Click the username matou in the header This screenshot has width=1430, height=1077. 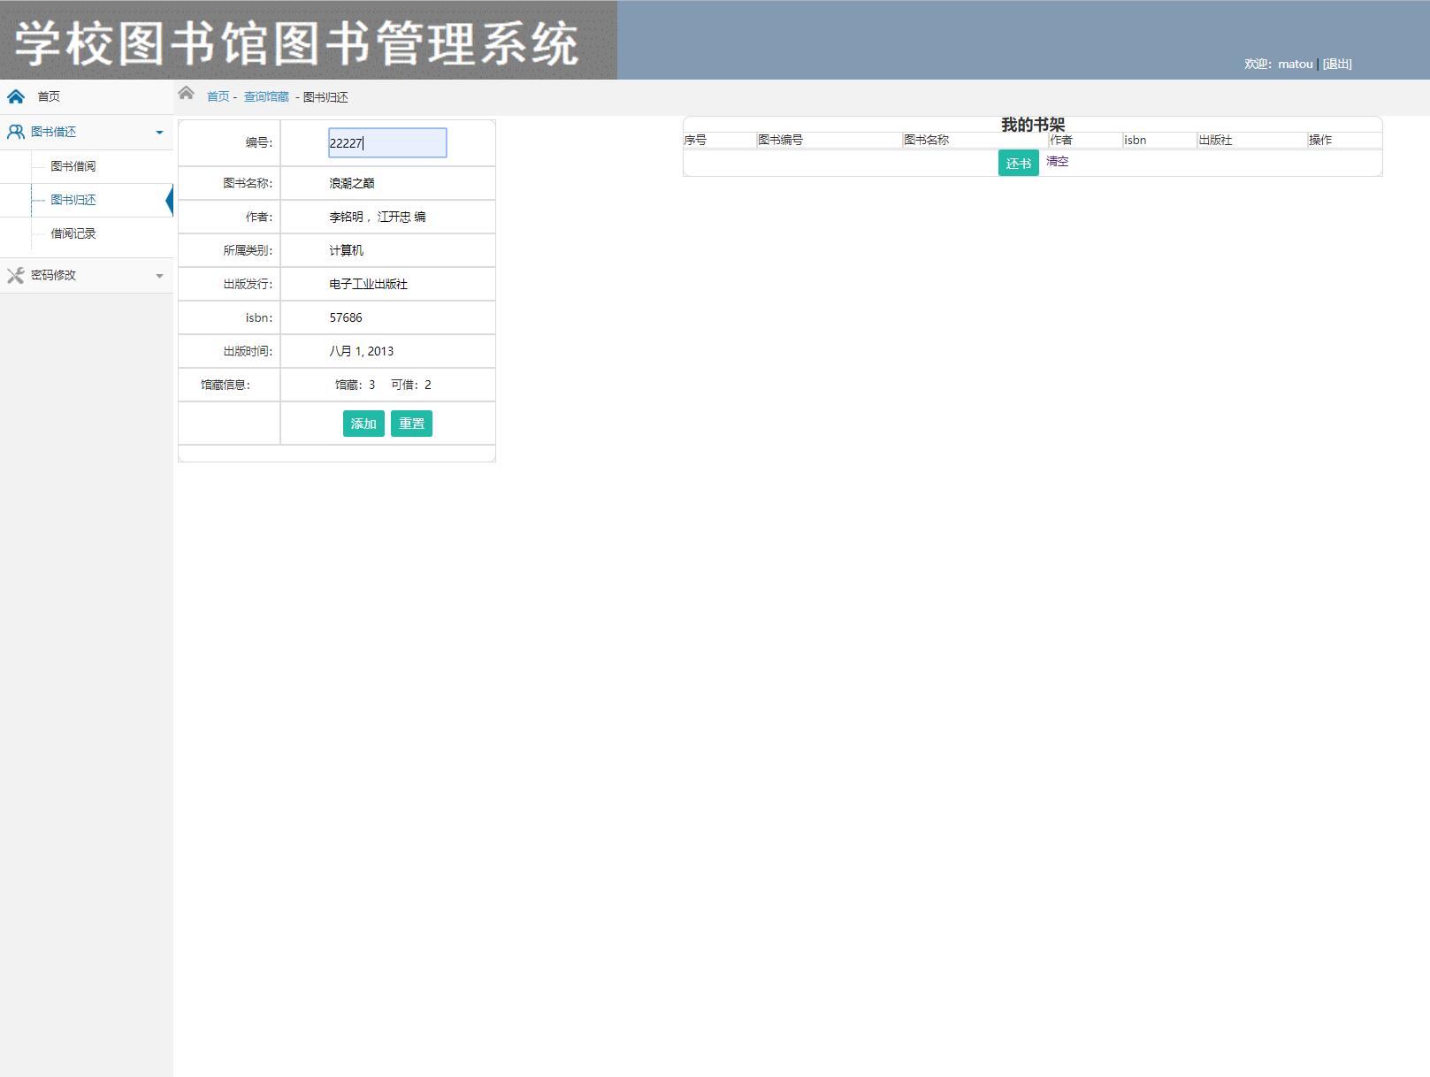[1295, 64]
